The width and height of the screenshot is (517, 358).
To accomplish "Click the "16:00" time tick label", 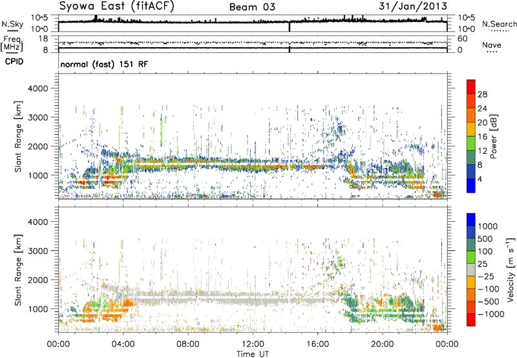I will tap(317, 344).
